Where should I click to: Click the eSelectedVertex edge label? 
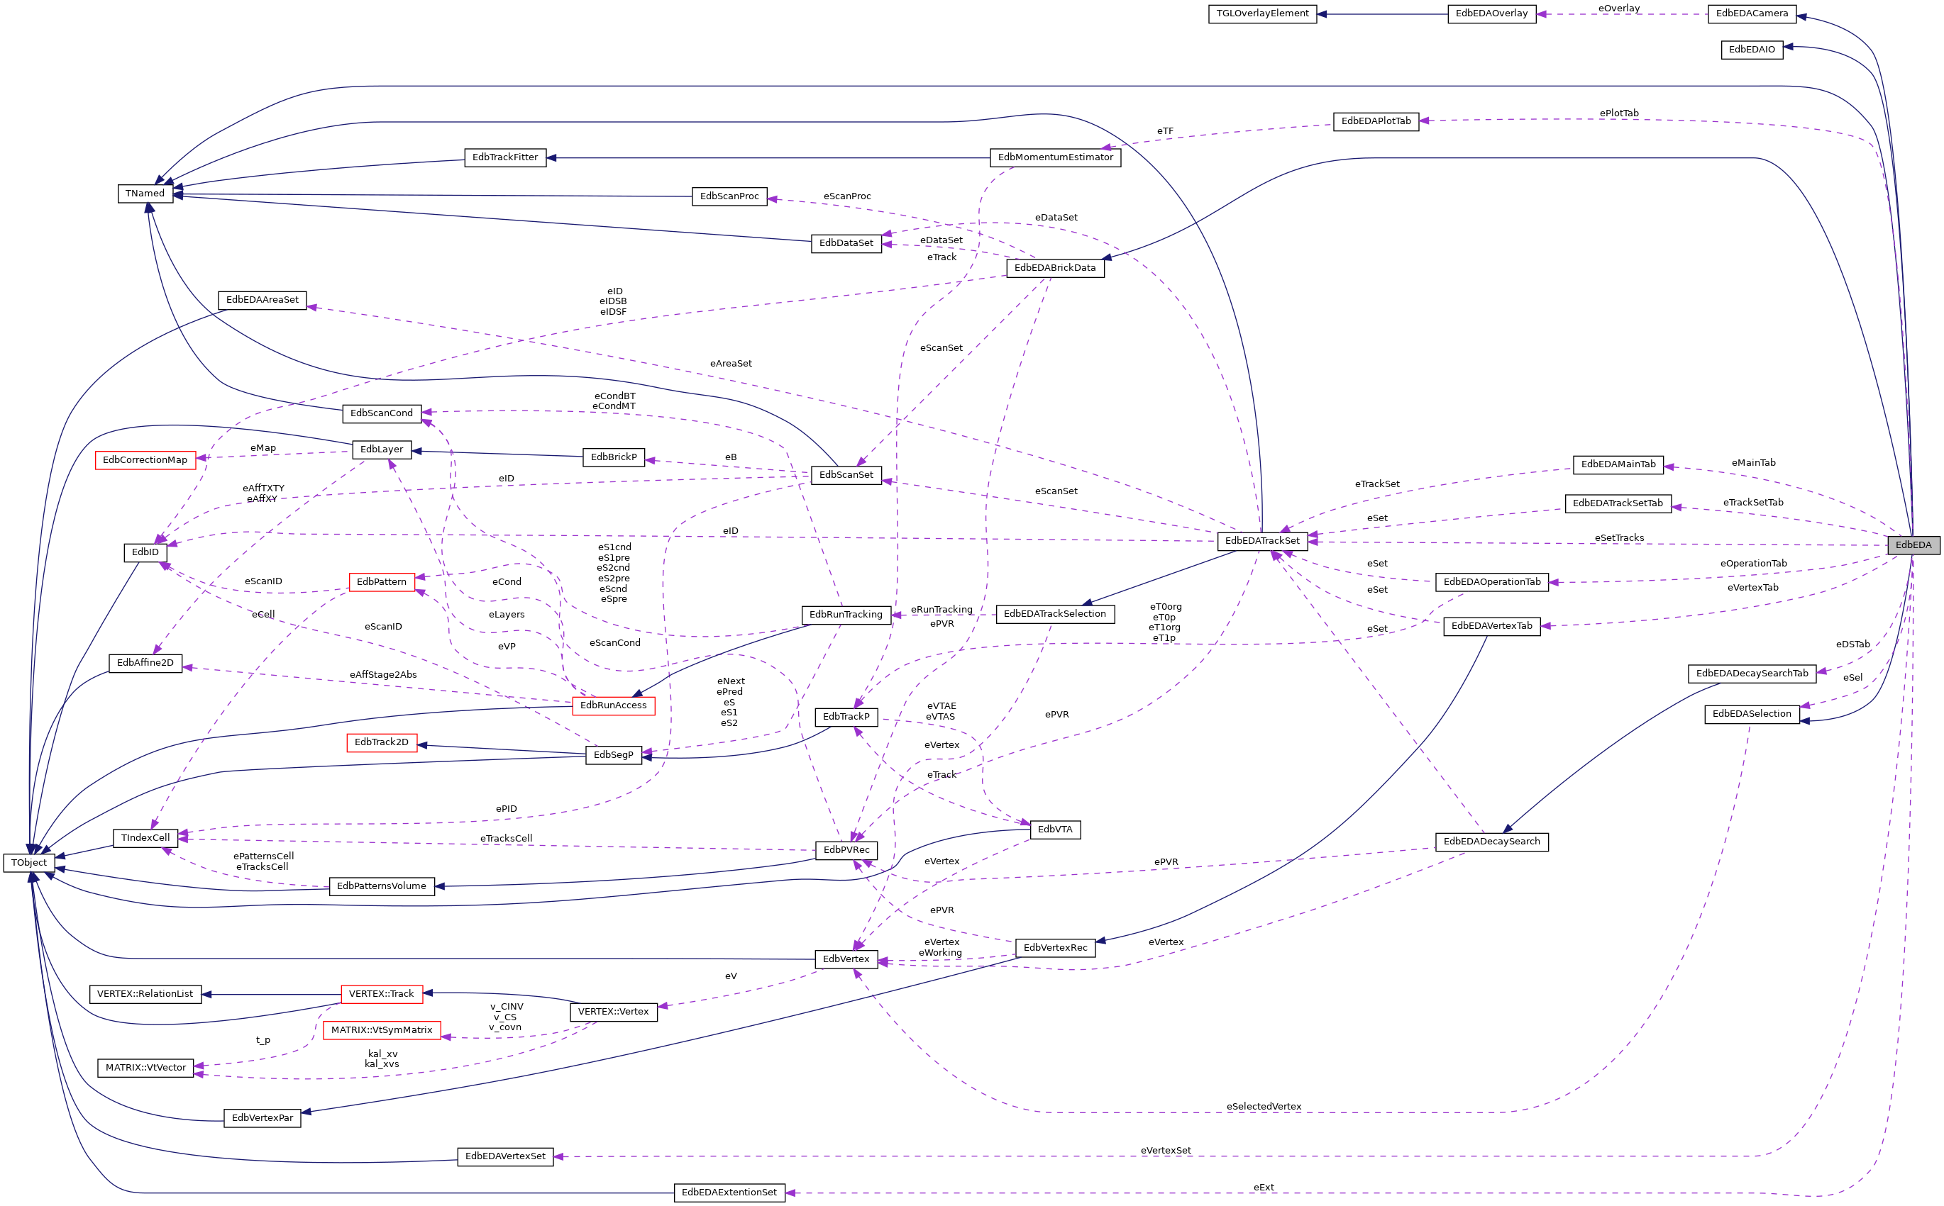[x=1264, y=1107]
